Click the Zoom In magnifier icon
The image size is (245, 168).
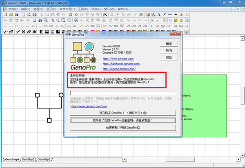53,20
